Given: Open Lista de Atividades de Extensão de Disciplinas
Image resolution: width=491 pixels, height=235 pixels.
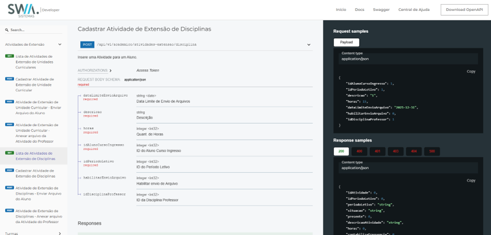Looking at the screenshot, I should pos(33,156).
